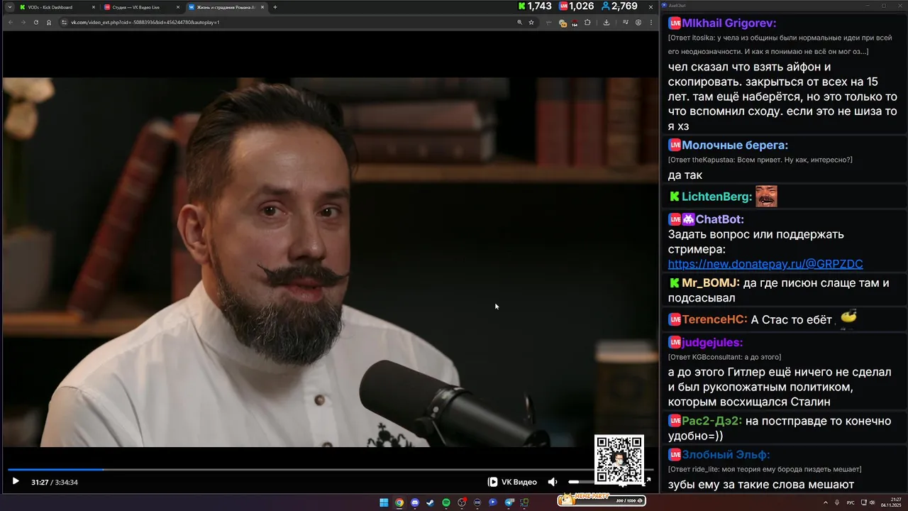Switch the РУС input language
The height and width of the screenshot is (511, 908).
pos(851,502)
